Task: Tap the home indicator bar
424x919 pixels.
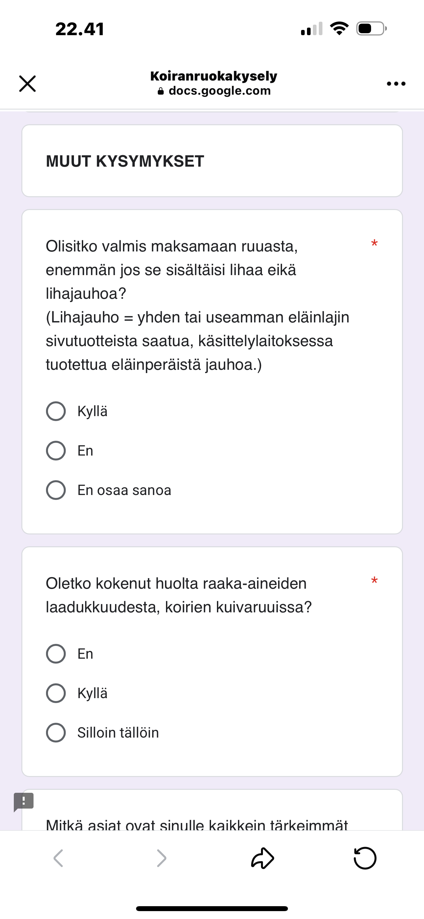Action: tap(212, 908)
